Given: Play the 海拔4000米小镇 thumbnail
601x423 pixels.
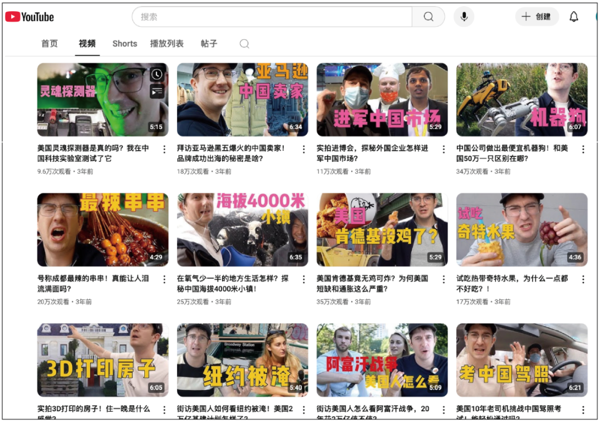Looking at the screenshot, I should [x=242, y=230].
